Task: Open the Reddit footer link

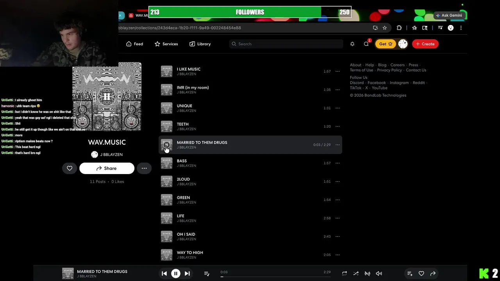Action: point(419,83)
